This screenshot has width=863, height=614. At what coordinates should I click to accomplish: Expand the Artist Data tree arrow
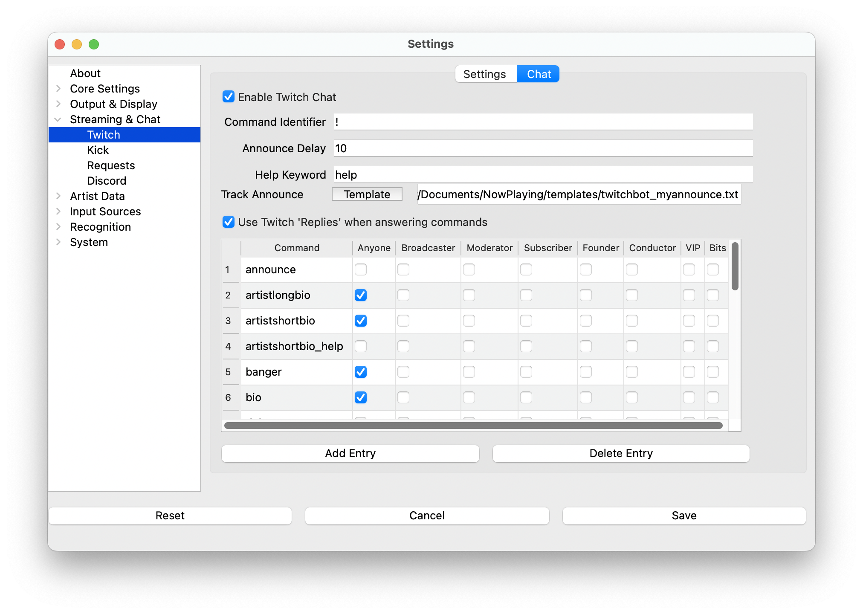point(58,196)
